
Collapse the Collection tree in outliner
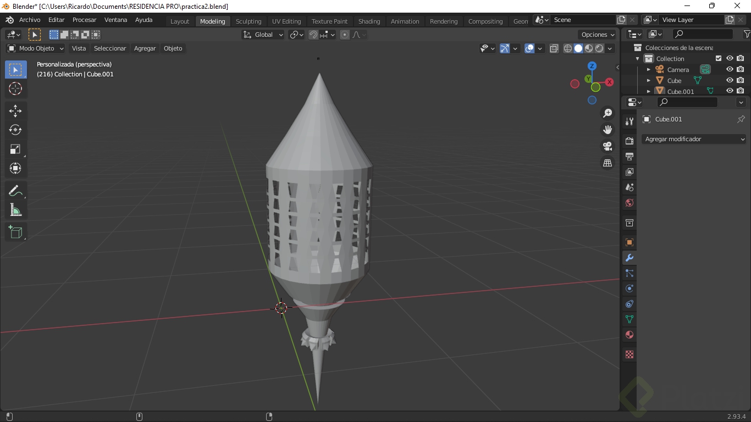point(637,59)
